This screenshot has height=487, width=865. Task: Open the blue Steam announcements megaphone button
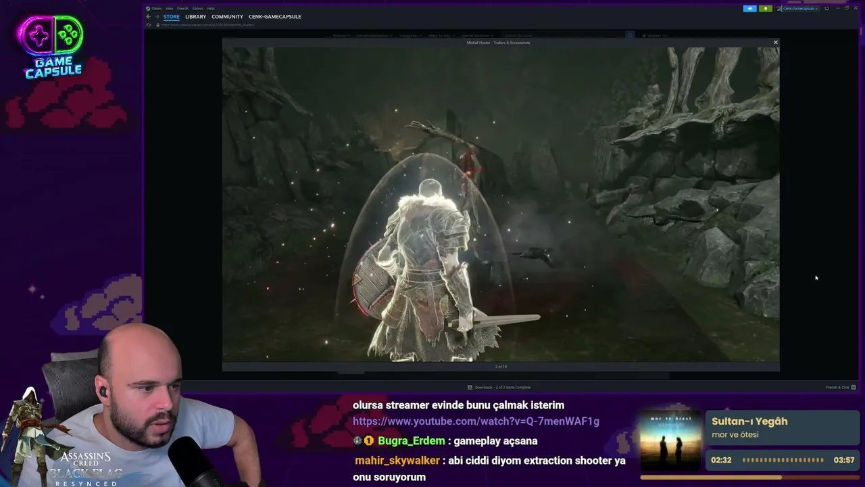(x=749, y=9)
